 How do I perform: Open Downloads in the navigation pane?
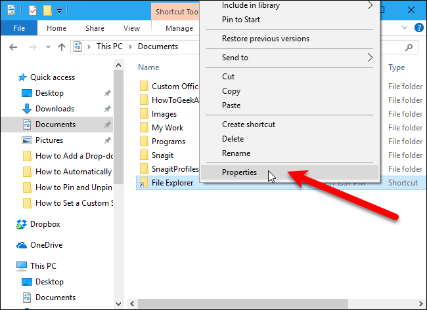pos(55,109)
